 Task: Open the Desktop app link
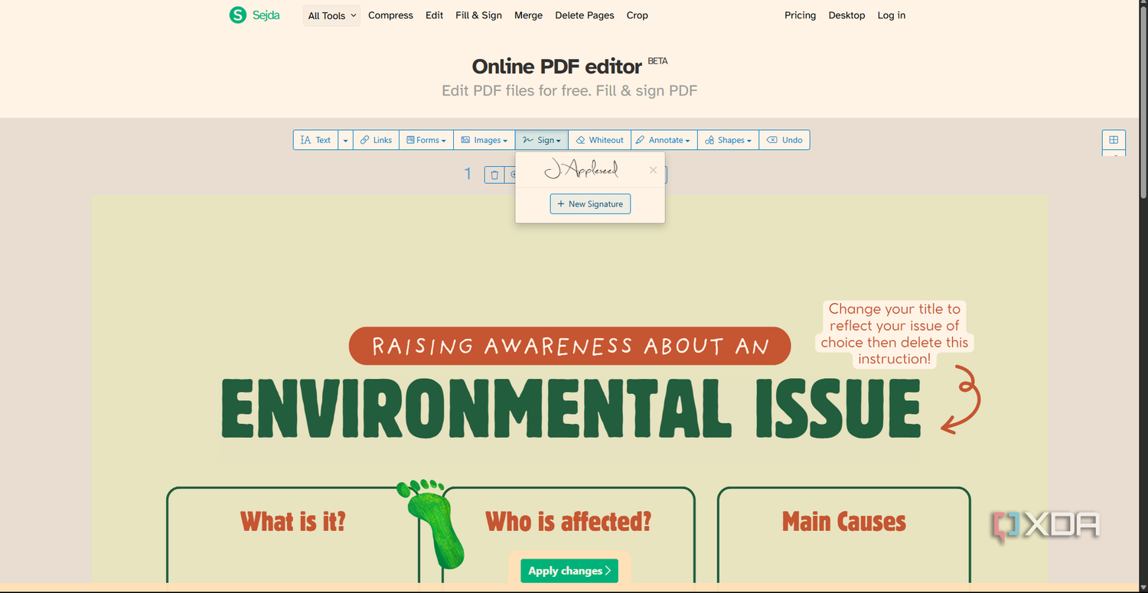[846, 15]
